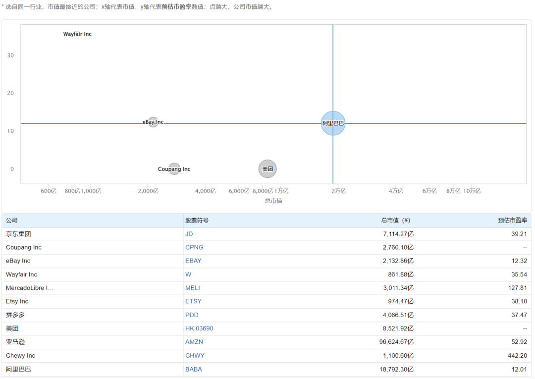
Task: Click forward P/E value 35.54
Action: (x=519, y=274)
